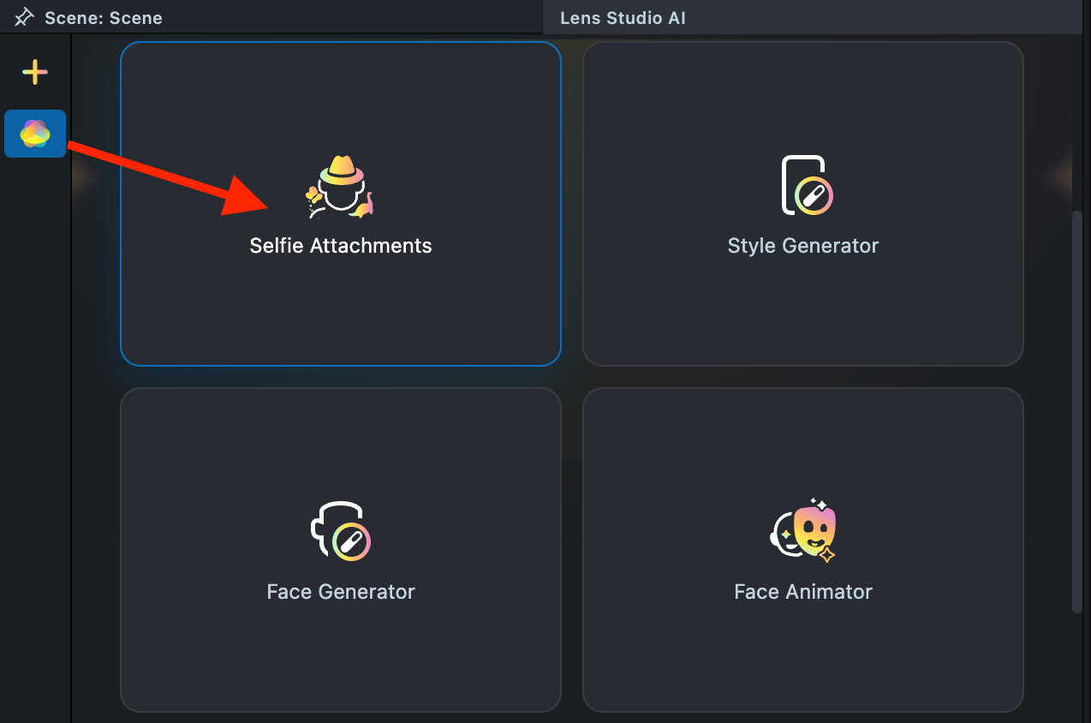Open the Lens Studio AI sidebar icon
The width and height of the screenshot is (1091, 723).
point(35,134)
